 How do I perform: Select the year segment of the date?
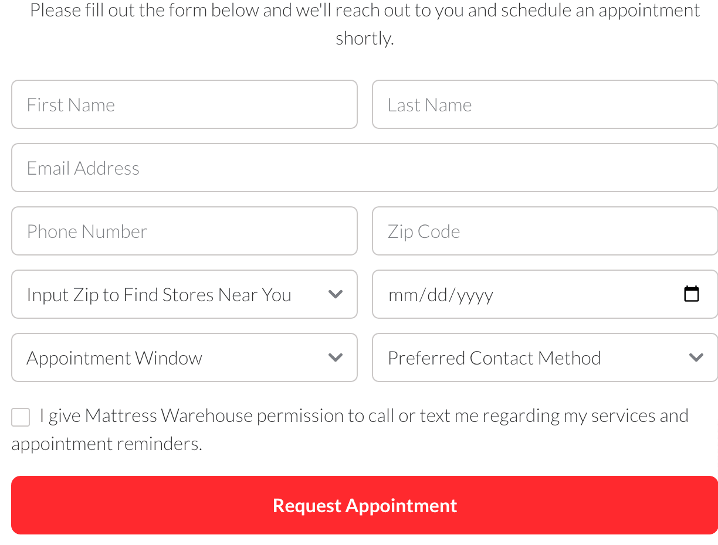coord(475,295)
